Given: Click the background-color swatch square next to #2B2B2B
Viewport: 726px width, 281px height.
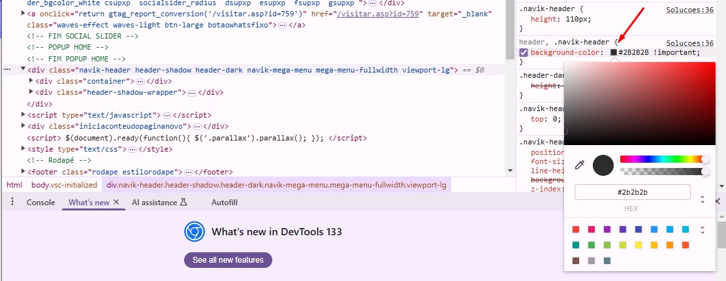Looking at the screenshot, I should coord(614,52).
